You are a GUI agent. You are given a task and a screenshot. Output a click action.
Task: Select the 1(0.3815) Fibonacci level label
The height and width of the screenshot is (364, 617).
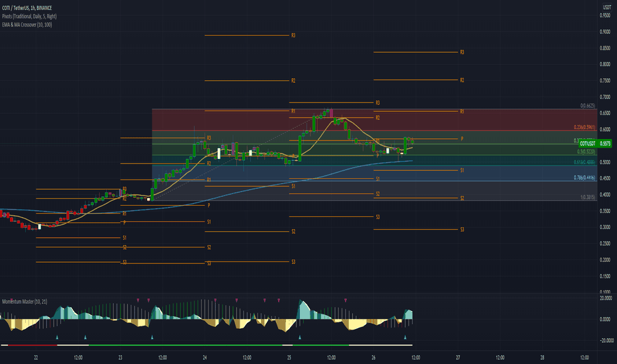[x=587, y=197]
